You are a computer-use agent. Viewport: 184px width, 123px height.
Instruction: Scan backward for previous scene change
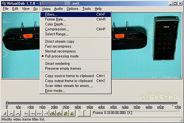click(x=65, y=113)
